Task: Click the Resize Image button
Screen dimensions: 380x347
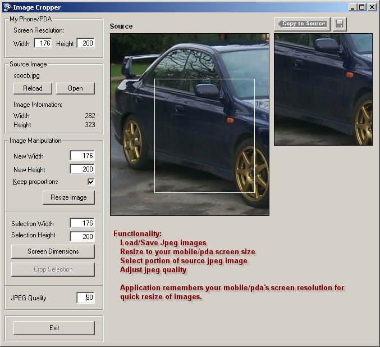Action: tap(68, 197)
